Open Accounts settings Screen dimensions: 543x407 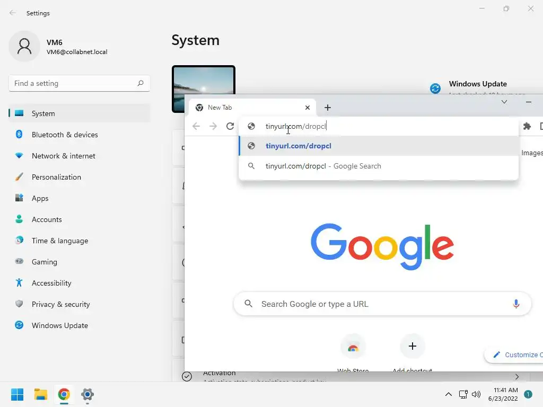point(80,219)
